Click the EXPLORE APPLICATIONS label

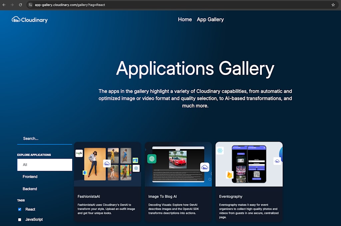34,155
